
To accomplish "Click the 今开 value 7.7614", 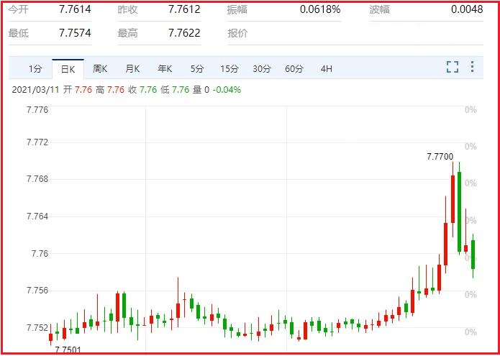I will point(75,9).
